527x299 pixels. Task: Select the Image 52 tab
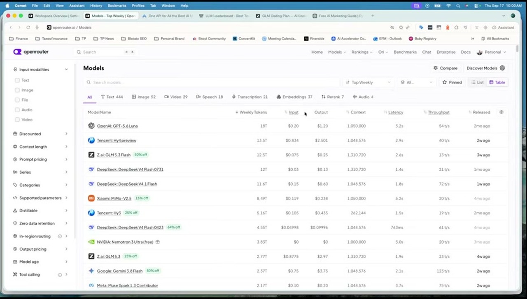click(144, 97)
